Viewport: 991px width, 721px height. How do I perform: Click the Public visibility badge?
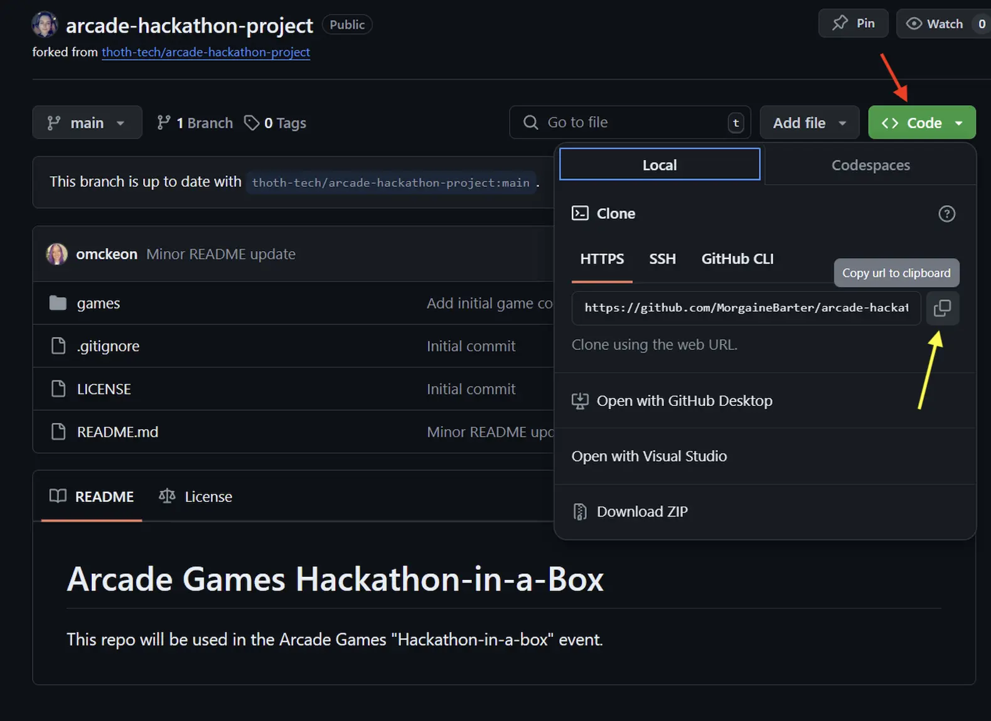coord(347,24)
